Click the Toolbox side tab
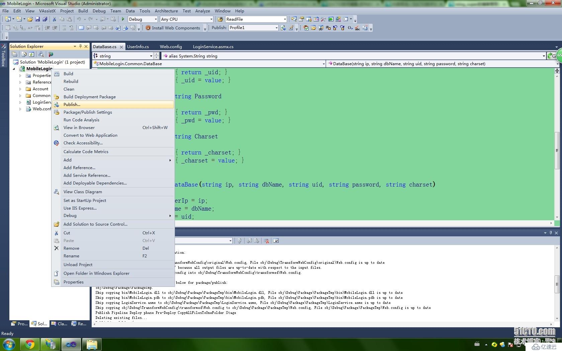The height and width of the screenshot is (351, 562). coord(3,55)
